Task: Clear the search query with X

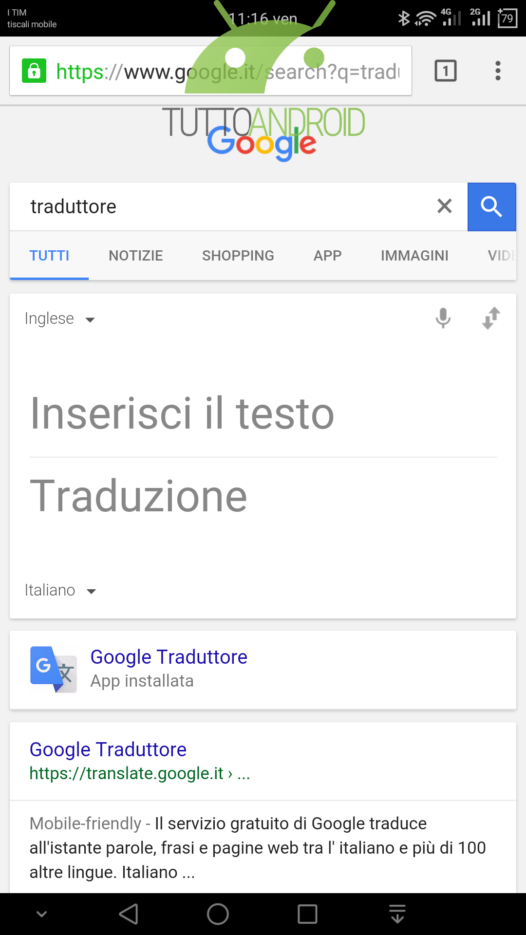Action: pyautogui.click(x=444, y=206)
